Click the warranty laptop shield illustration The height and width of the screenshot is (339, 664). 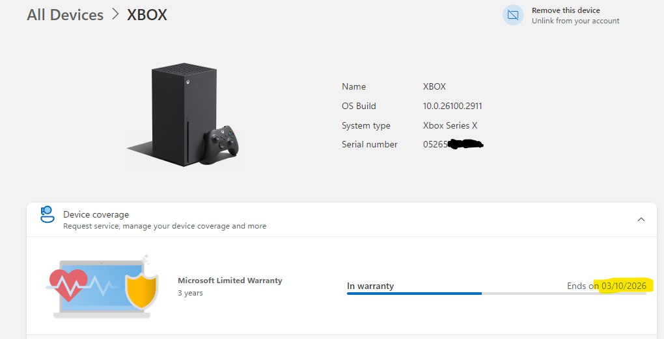coord(101,286)
